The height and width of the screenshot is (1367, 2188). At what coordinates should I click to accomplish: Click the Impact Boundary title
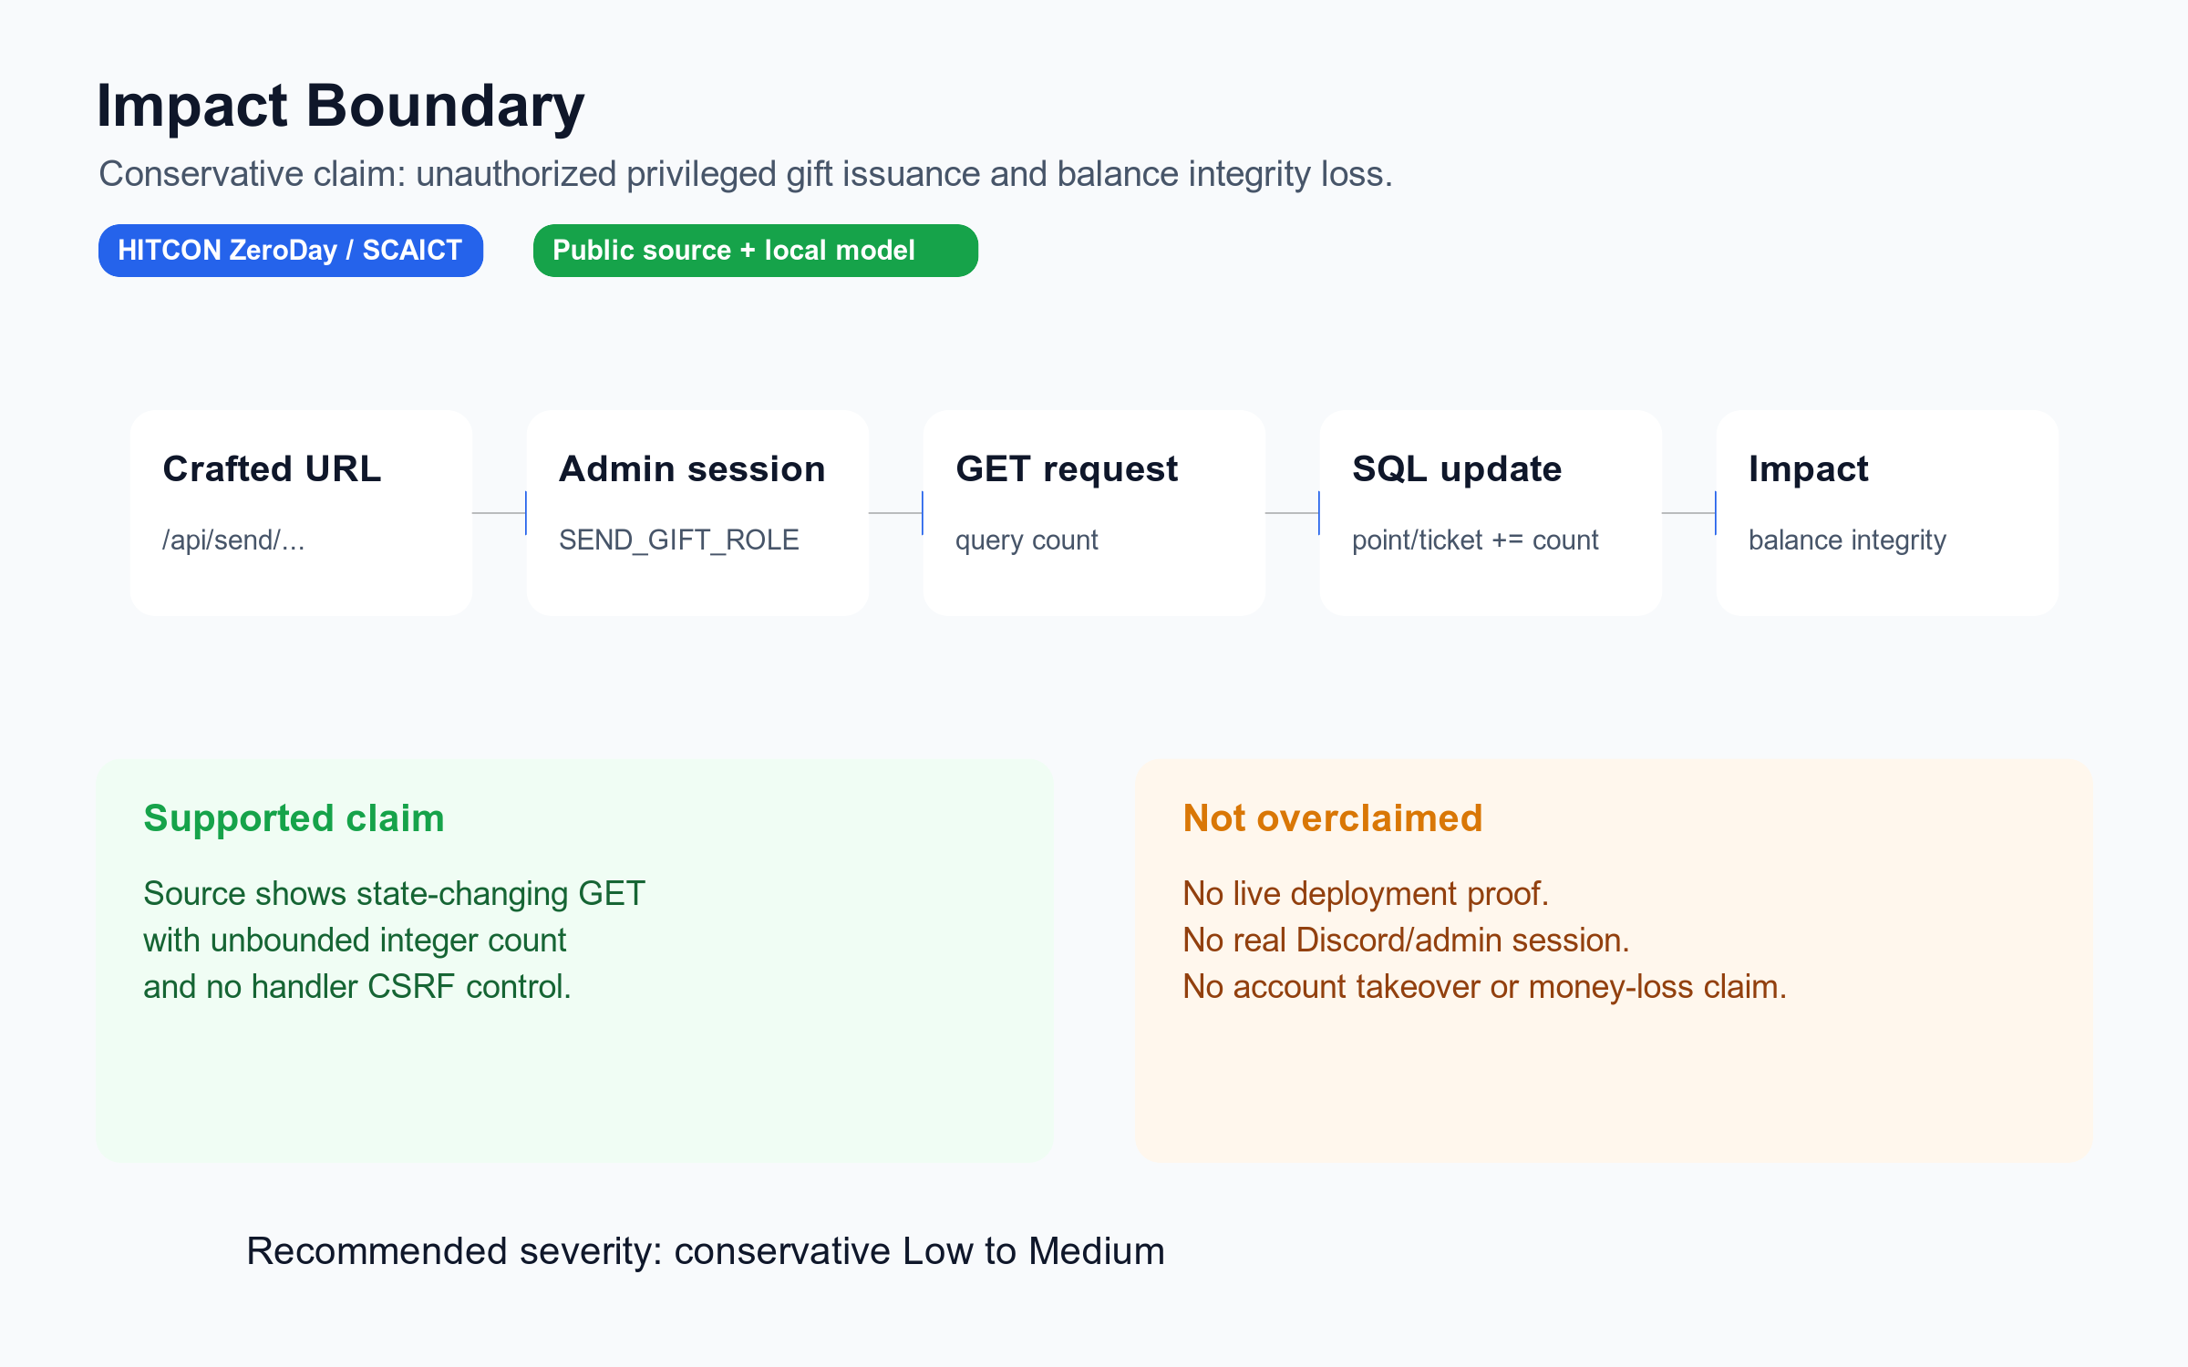(340, 107)
